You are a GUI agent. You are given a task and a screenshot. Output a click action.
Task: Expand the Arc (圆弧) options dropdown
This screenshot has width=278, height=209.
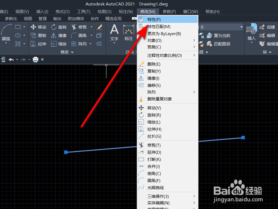(6, 43)
